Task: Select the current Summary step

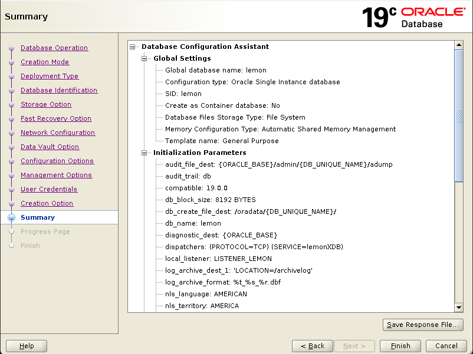Action: tap(38, 217)
